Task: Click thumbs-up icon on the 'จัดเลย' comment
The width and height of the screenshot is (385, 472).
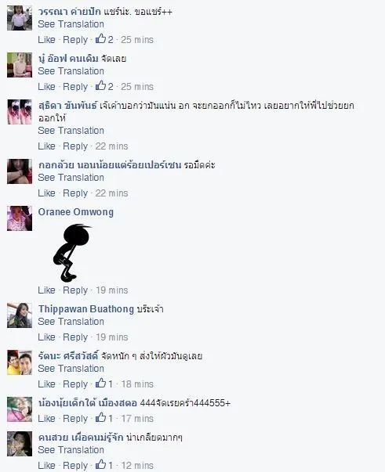Action: point(100,85)
